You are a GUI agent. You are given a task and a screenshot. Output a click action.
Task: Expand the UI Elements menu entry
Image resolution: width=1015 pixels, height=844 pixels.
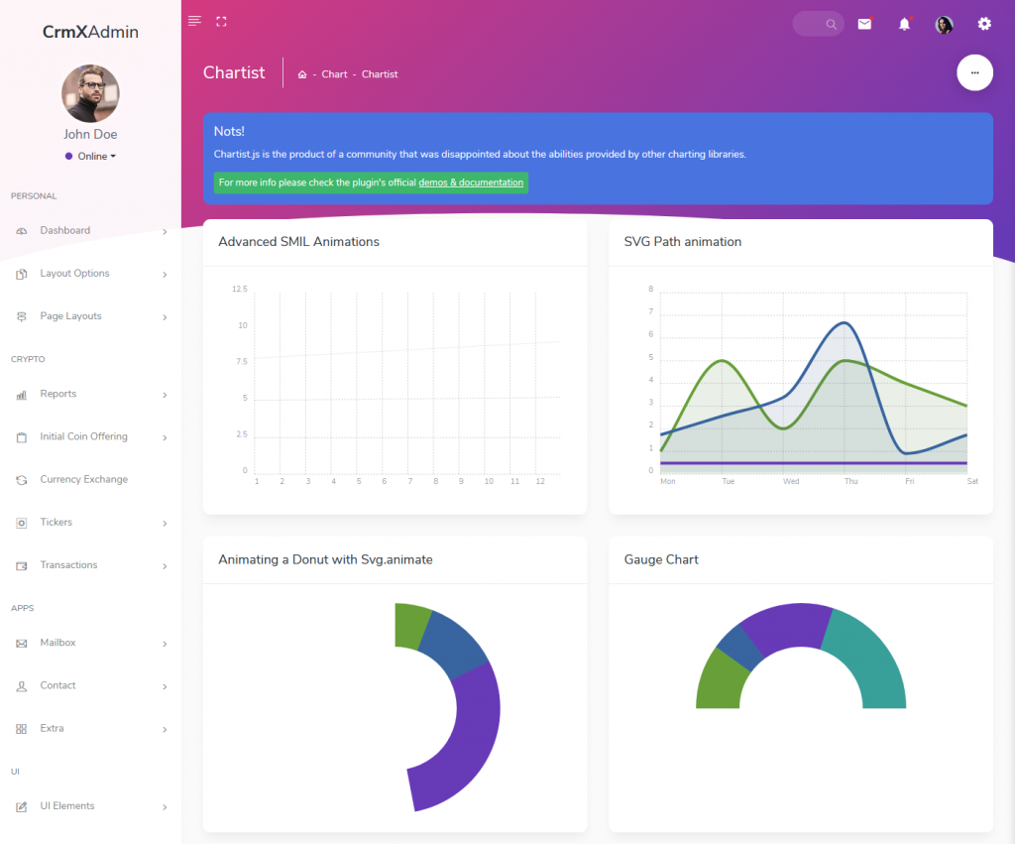[66, 805]
